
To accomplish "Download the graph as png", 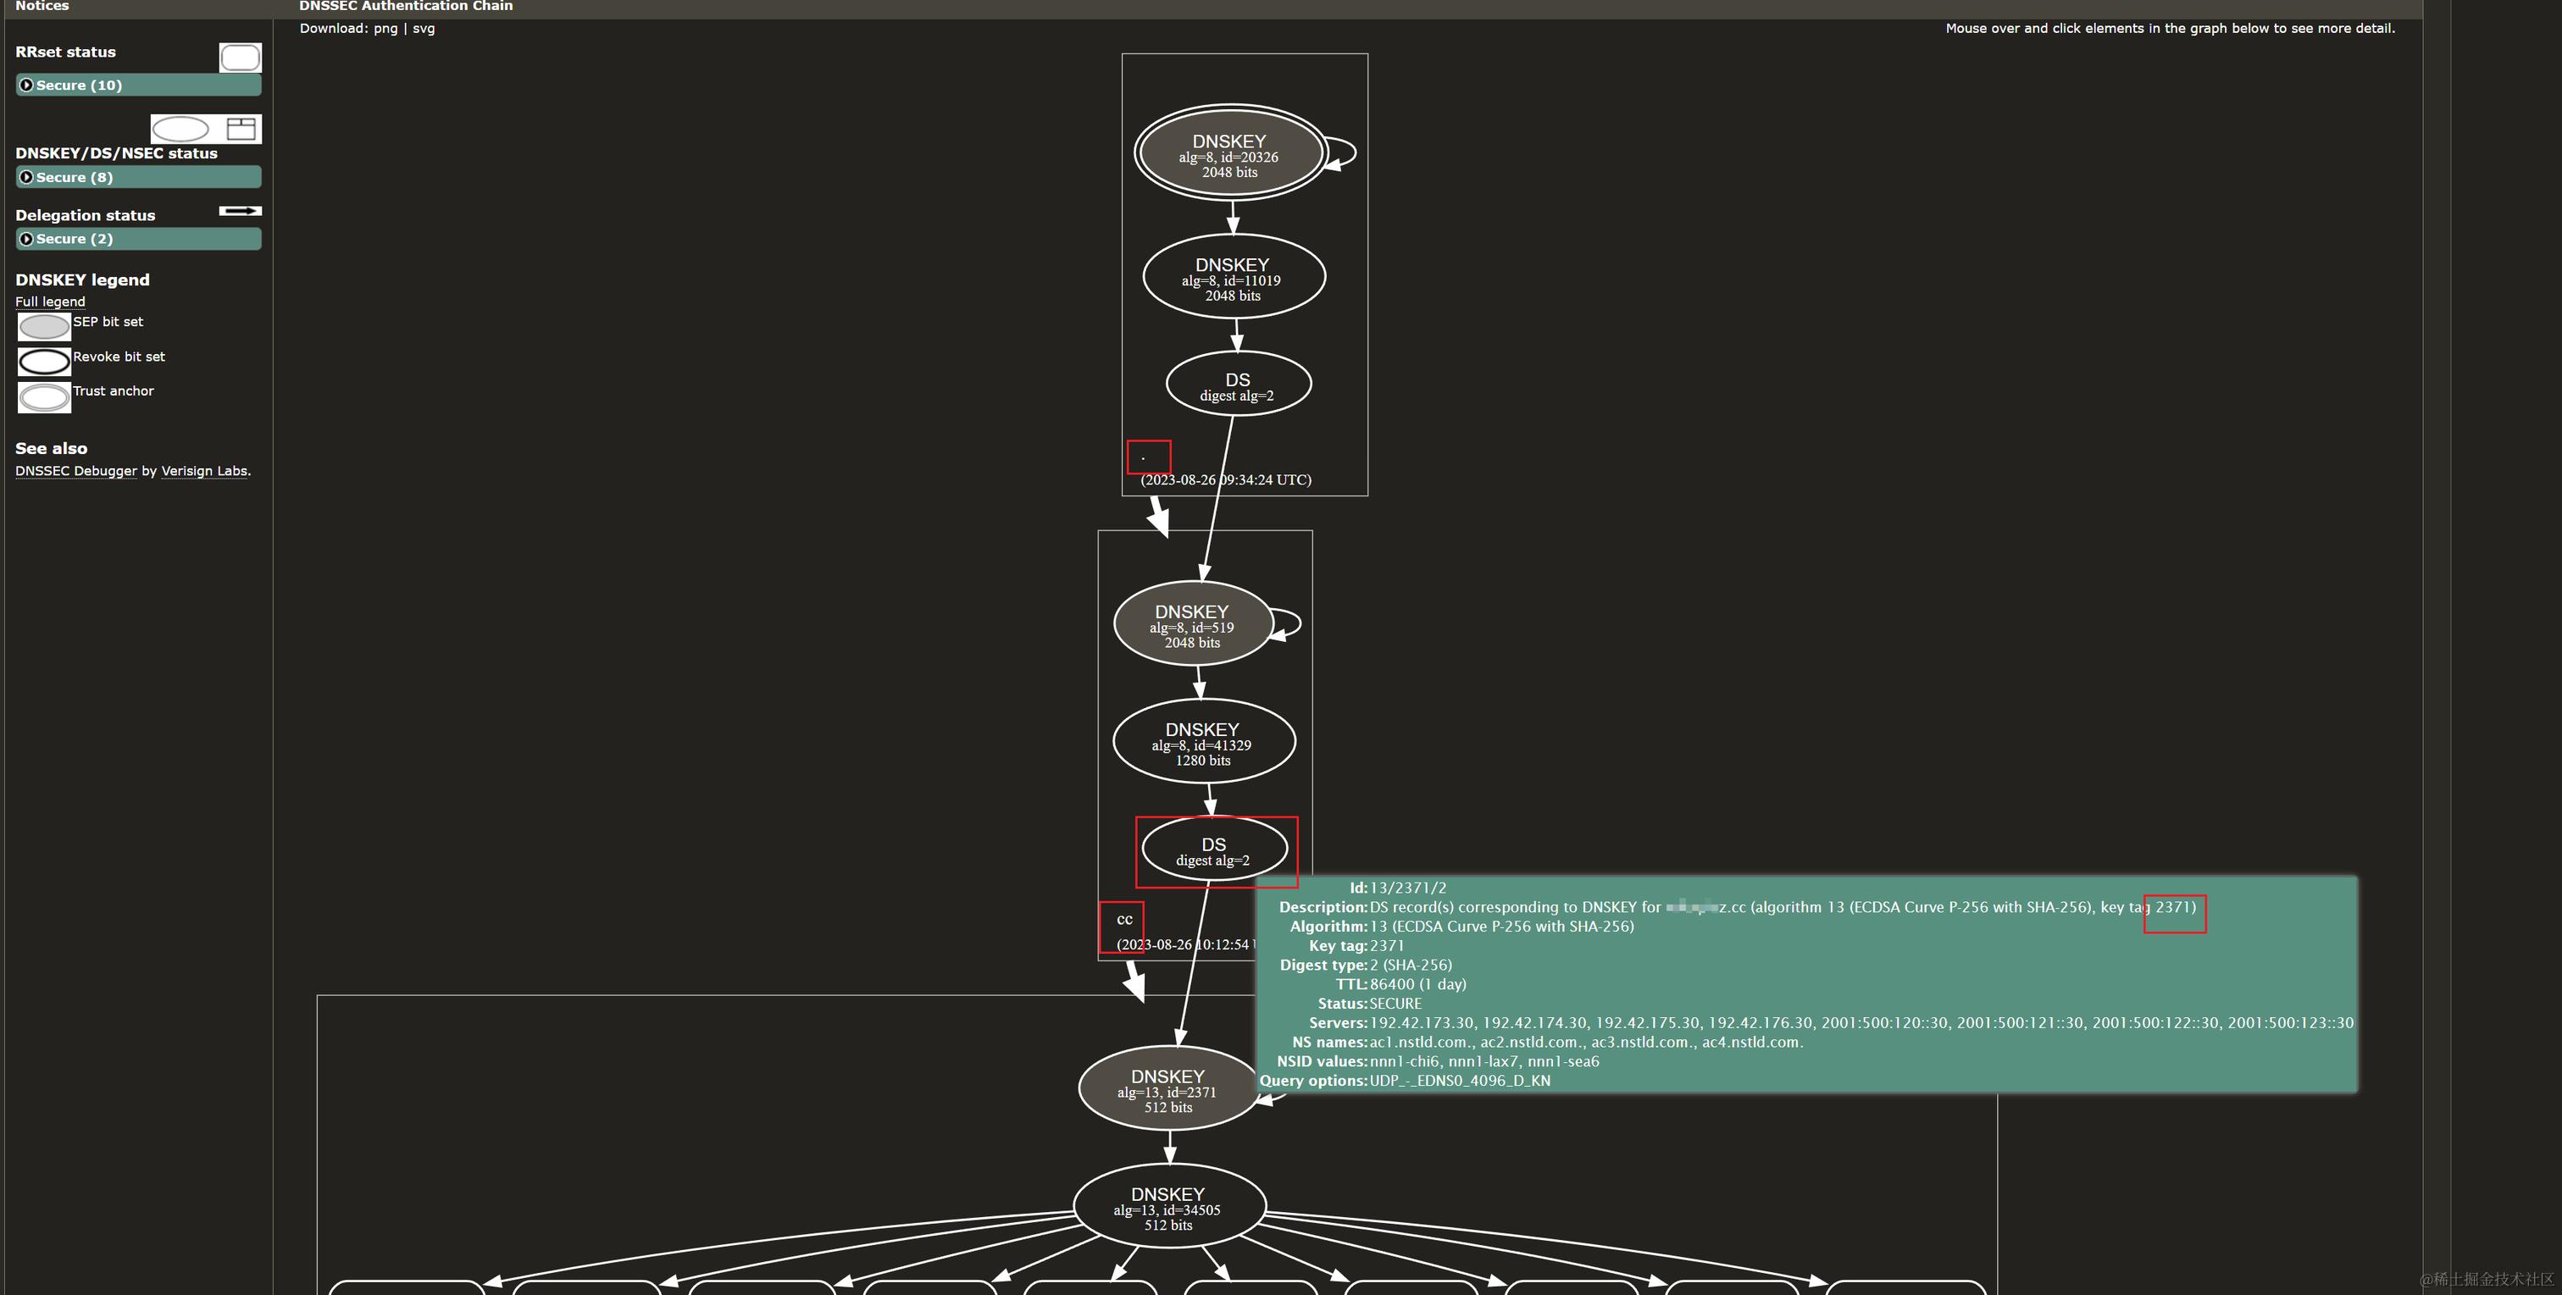I will pyautogui.click(x=385, y=29).
